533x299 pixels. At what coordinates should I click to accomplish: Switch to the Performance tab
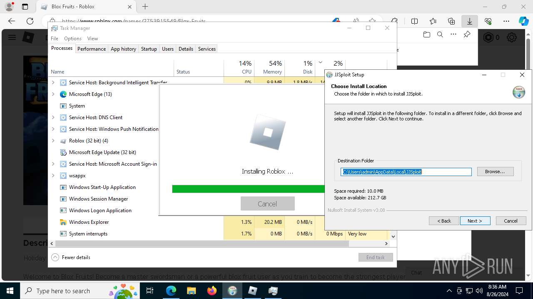pos(92,49)
